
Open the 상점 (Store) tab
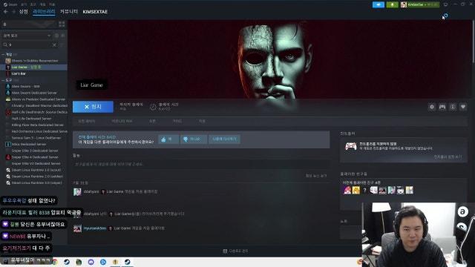(x=23, y=12)
